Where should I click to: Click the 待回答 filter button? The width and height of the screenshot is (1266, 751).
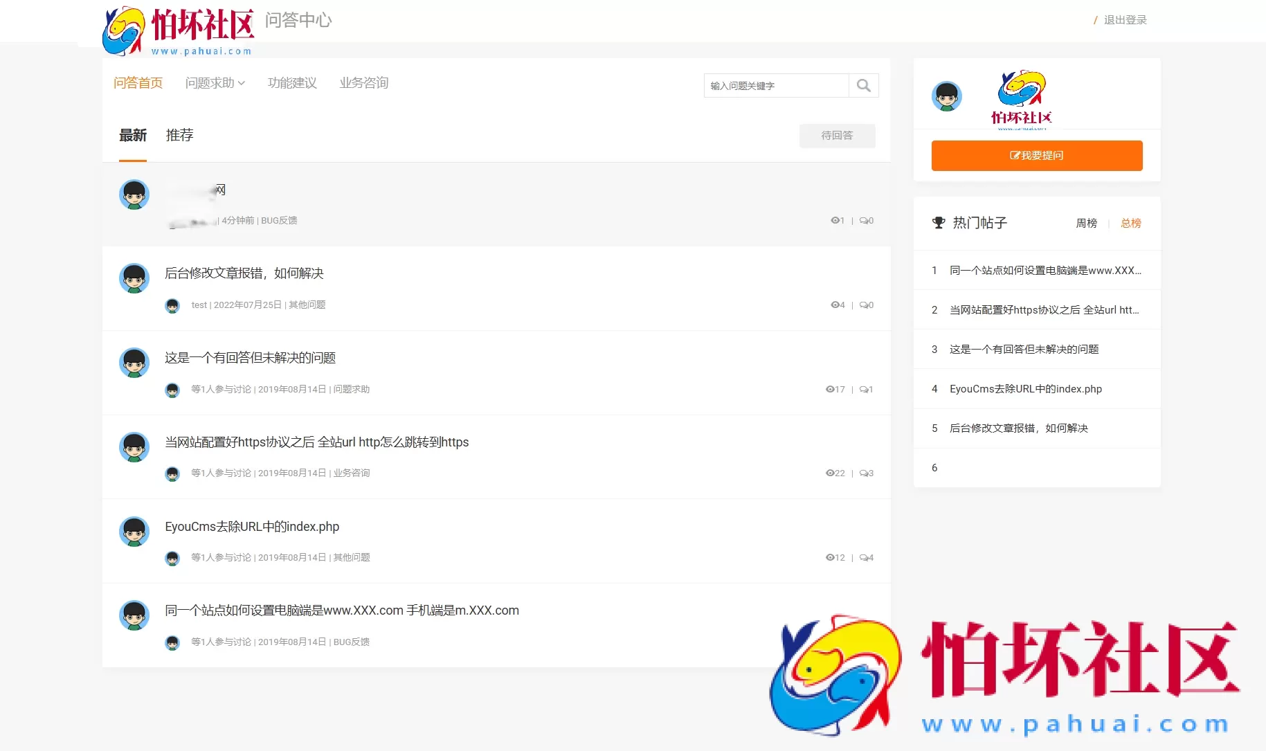click(x=837, y=136)
